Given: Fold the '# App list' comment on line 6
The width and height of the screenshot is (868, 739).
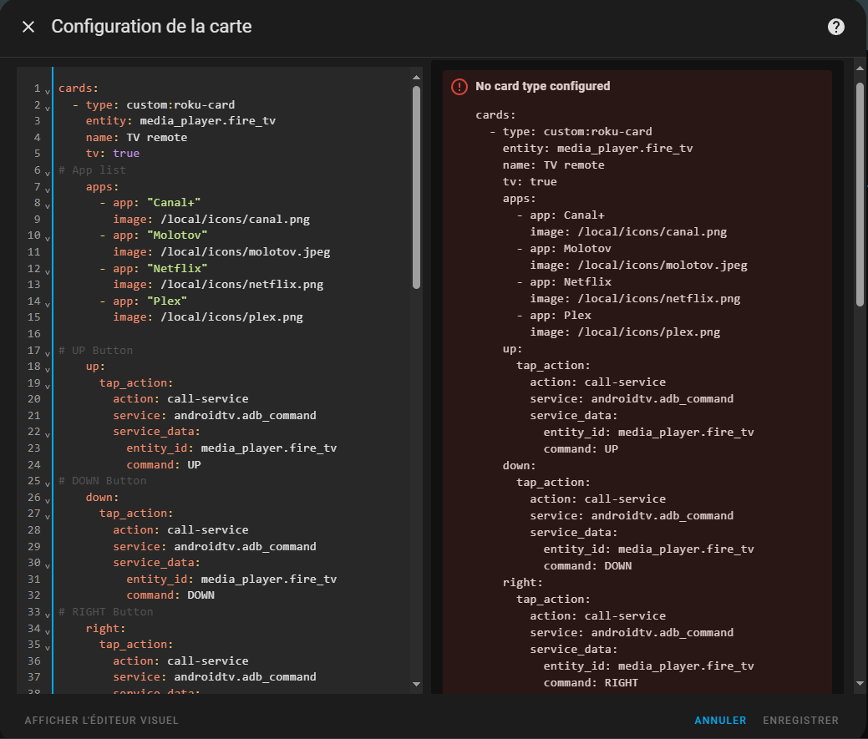Looking at the screenshot, I should pos(48,173).
